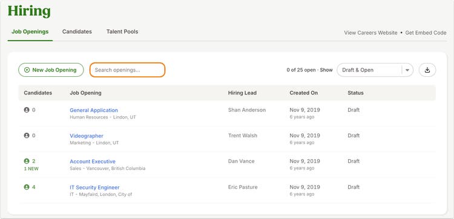Click green candidate icon for Account Executive
The height and width of the screenshot is (219, 454).
(27, 161)
